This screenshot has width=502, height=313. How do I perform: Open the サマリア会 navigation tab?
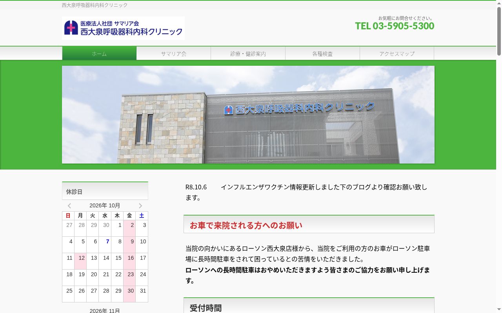tap(174, 54)
